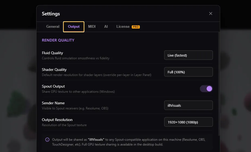Open the Fluid Quality dropdown
The width and height of the screenshot is (251, 152).
click(x=188, y=55)
